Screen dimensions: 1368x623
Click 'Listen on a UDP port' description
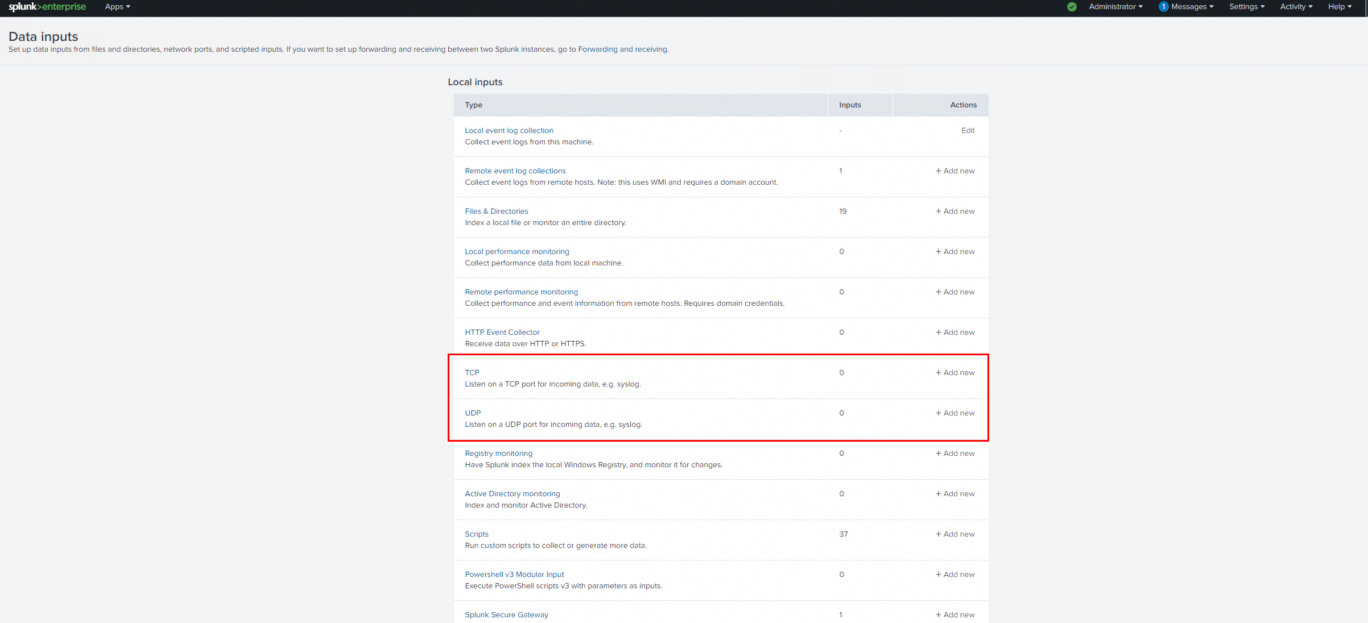[x=553, y=425]
